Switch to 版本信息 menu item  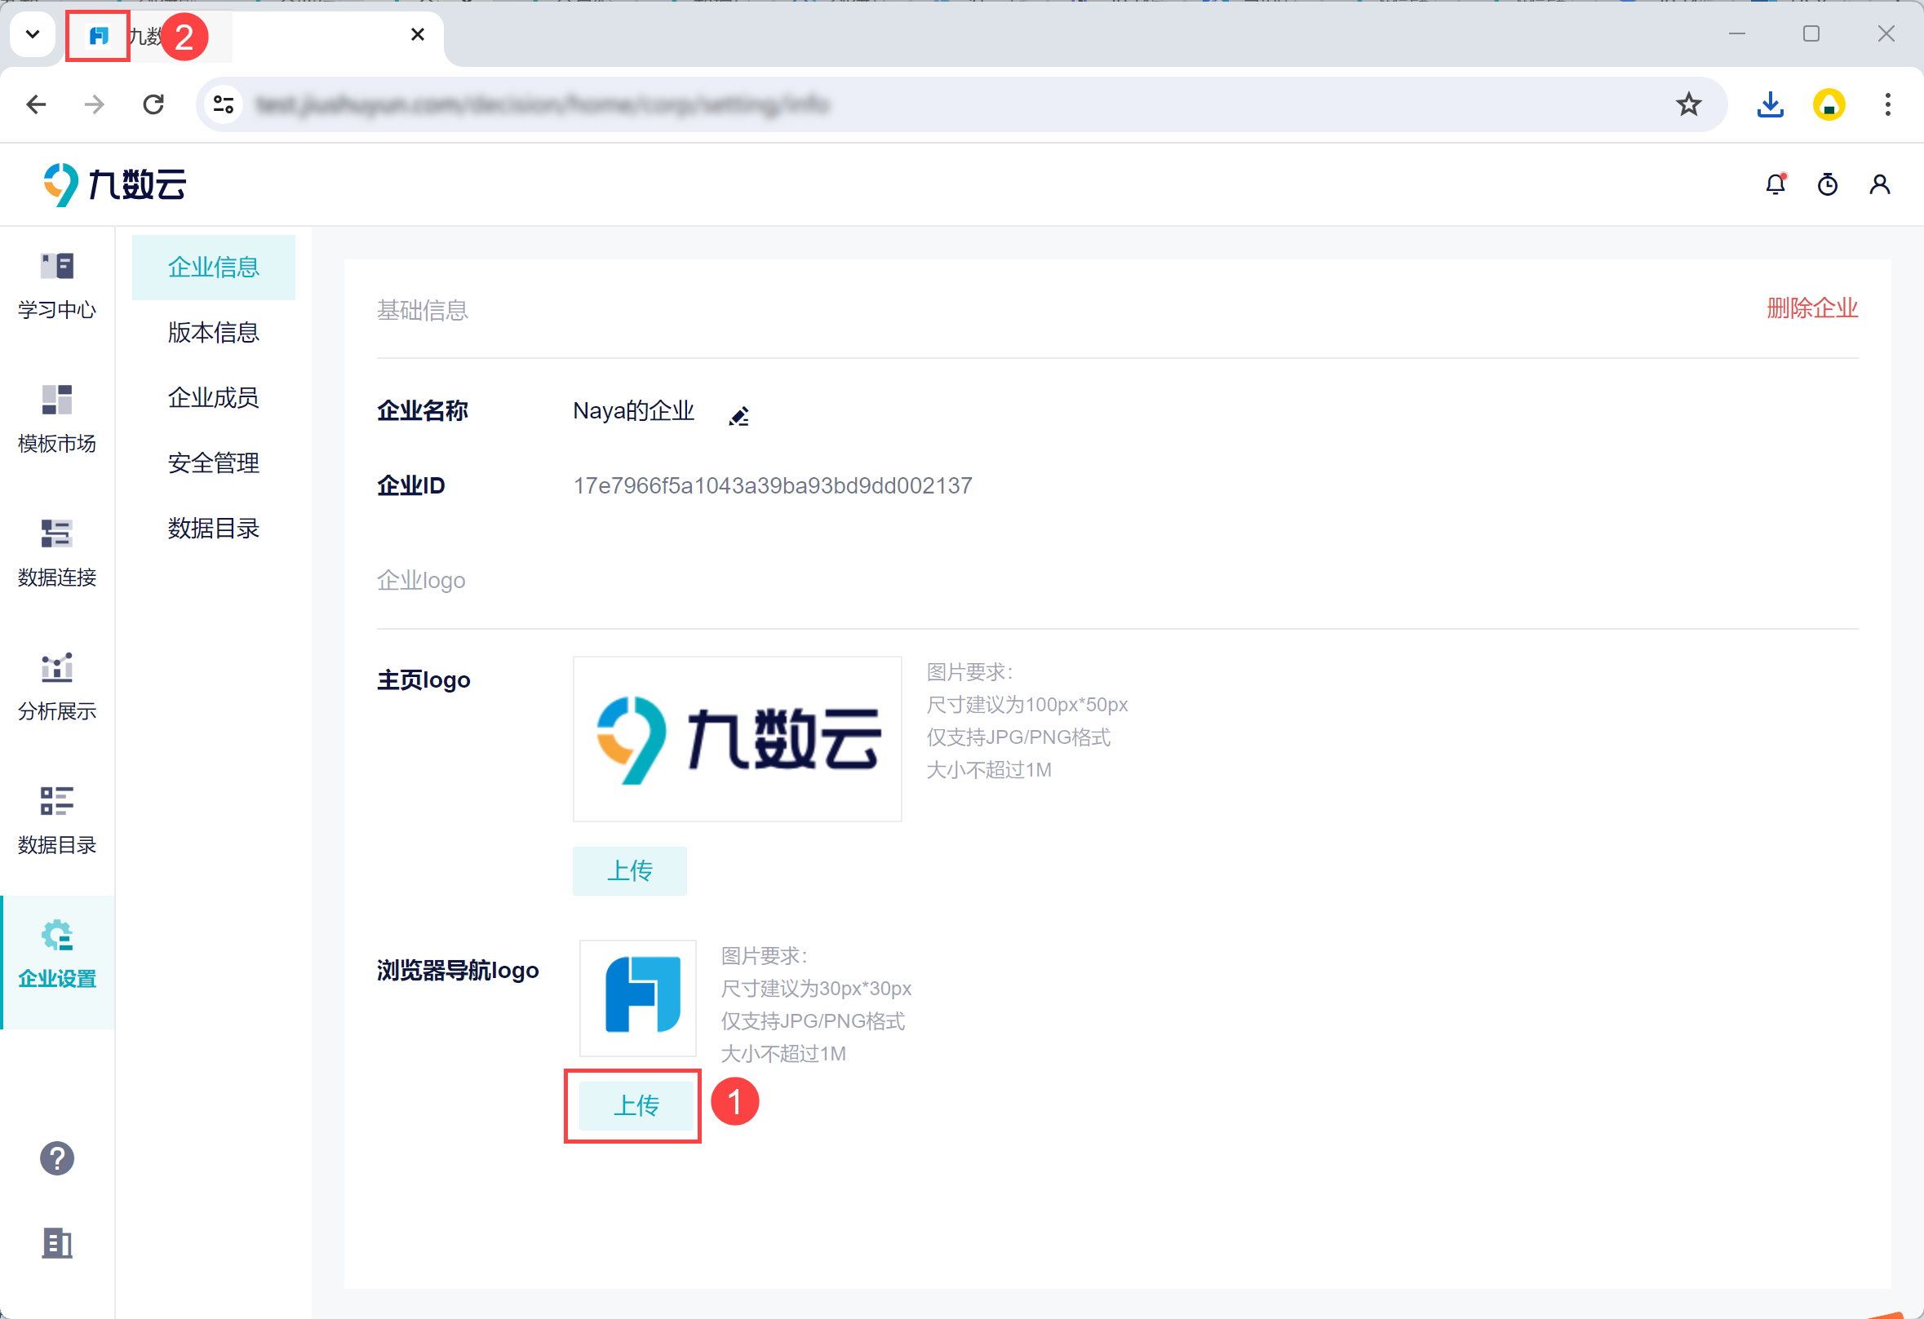214,333
